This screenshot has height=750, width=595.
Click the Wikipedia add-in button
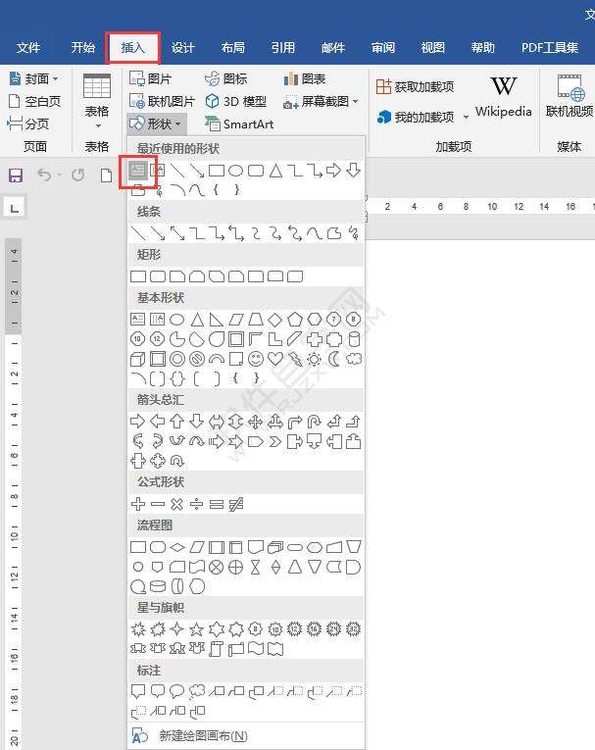click(x=504, y=97)
